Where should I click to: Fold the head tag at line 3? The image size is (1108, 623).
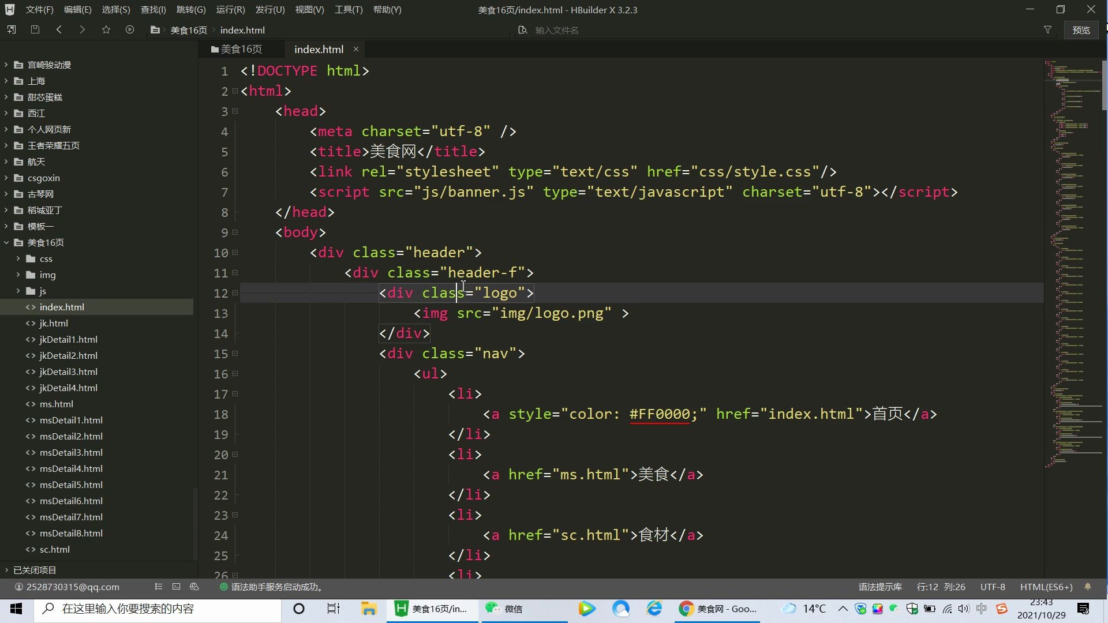click(235, 111)
